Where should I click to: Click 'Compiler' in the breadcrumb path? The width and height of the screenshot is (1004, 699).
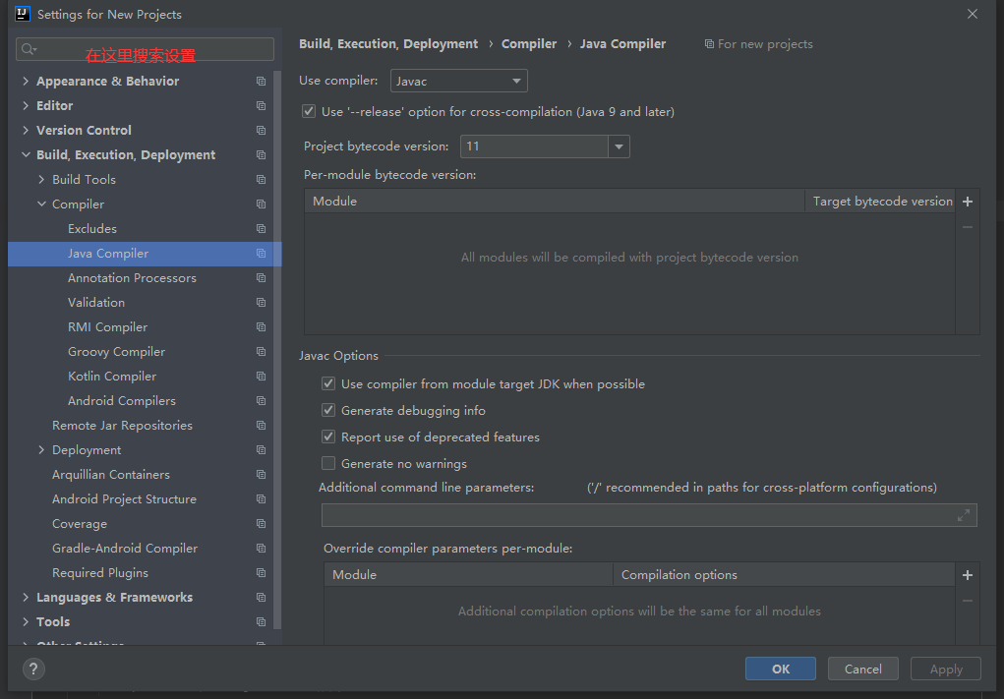(x=529, y=44)
